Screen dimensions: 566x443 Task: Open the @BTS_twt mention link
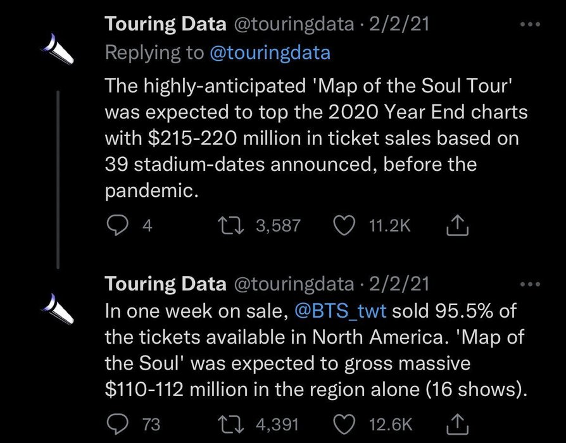341,311
